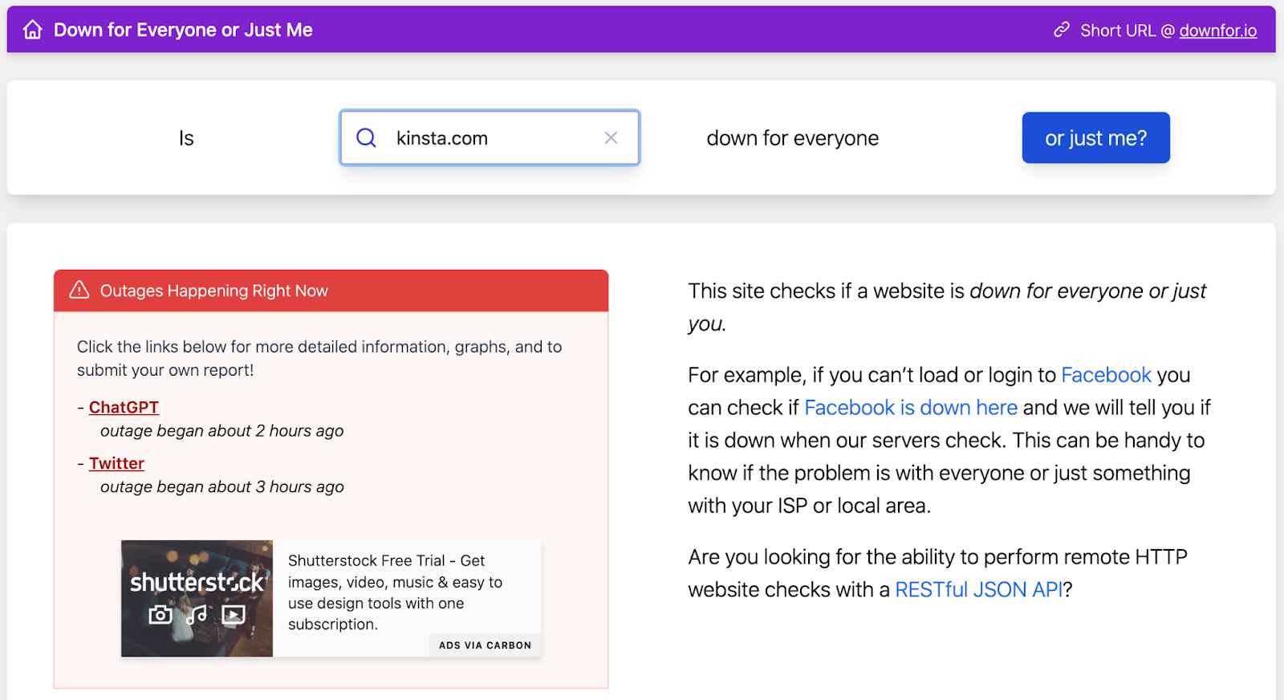Click the Shutterstock logo in the ad image
This screenshot has width=1284, height=700.
pyautogui.click(x=197, y=582)
